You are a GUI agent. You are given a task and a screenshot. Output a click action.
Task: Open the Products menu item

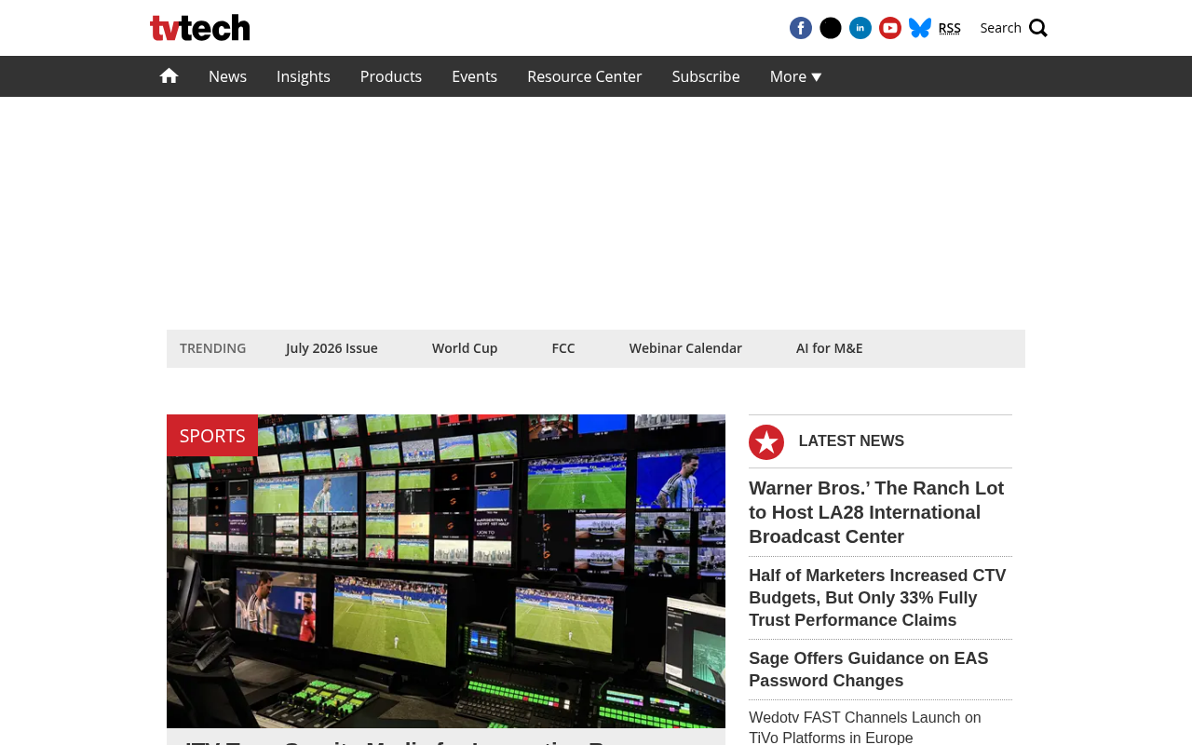[x=391, y=76]
